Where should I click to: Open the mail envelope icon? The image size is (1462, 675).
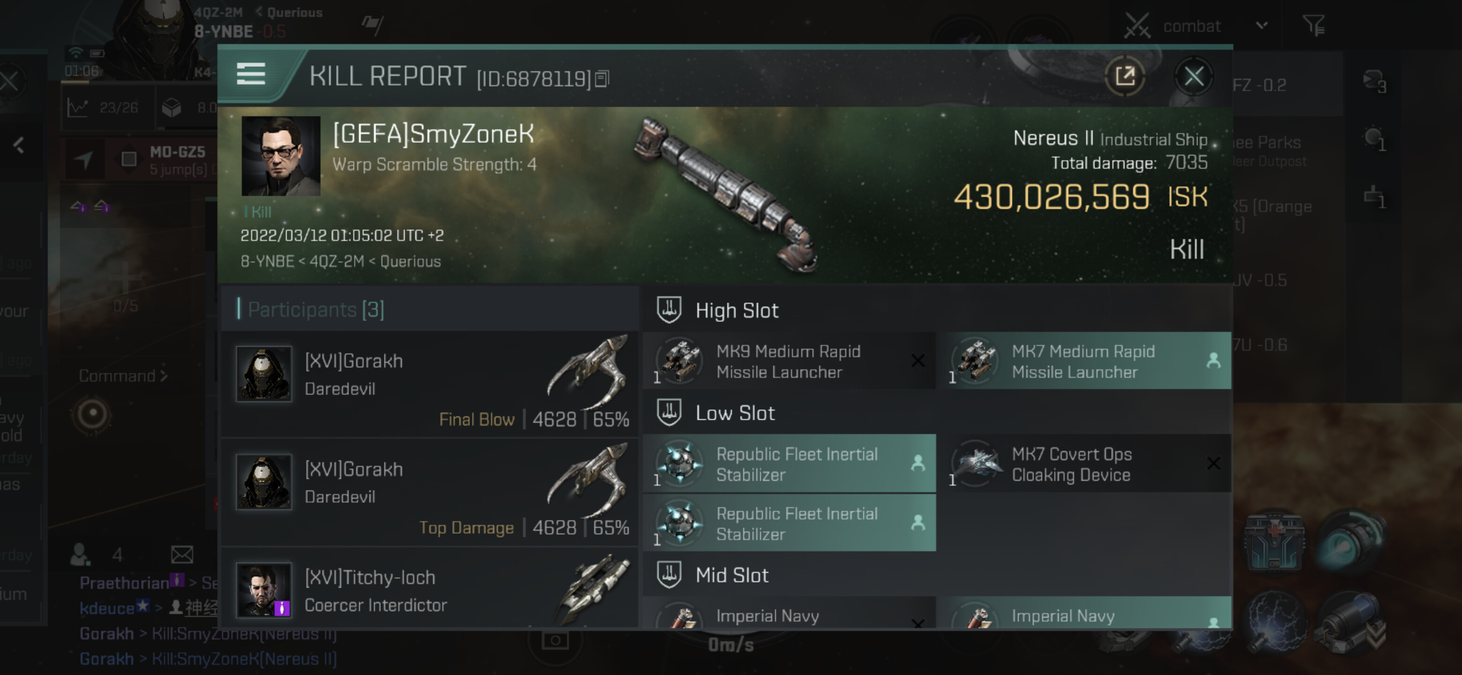tap(182, 554)
